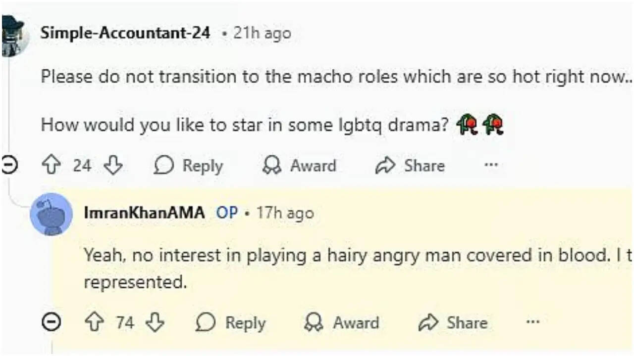Screen dimensions: 634x356
Task: Open ImranKhanAMA's profile via username
Action: tap(144, 213)
